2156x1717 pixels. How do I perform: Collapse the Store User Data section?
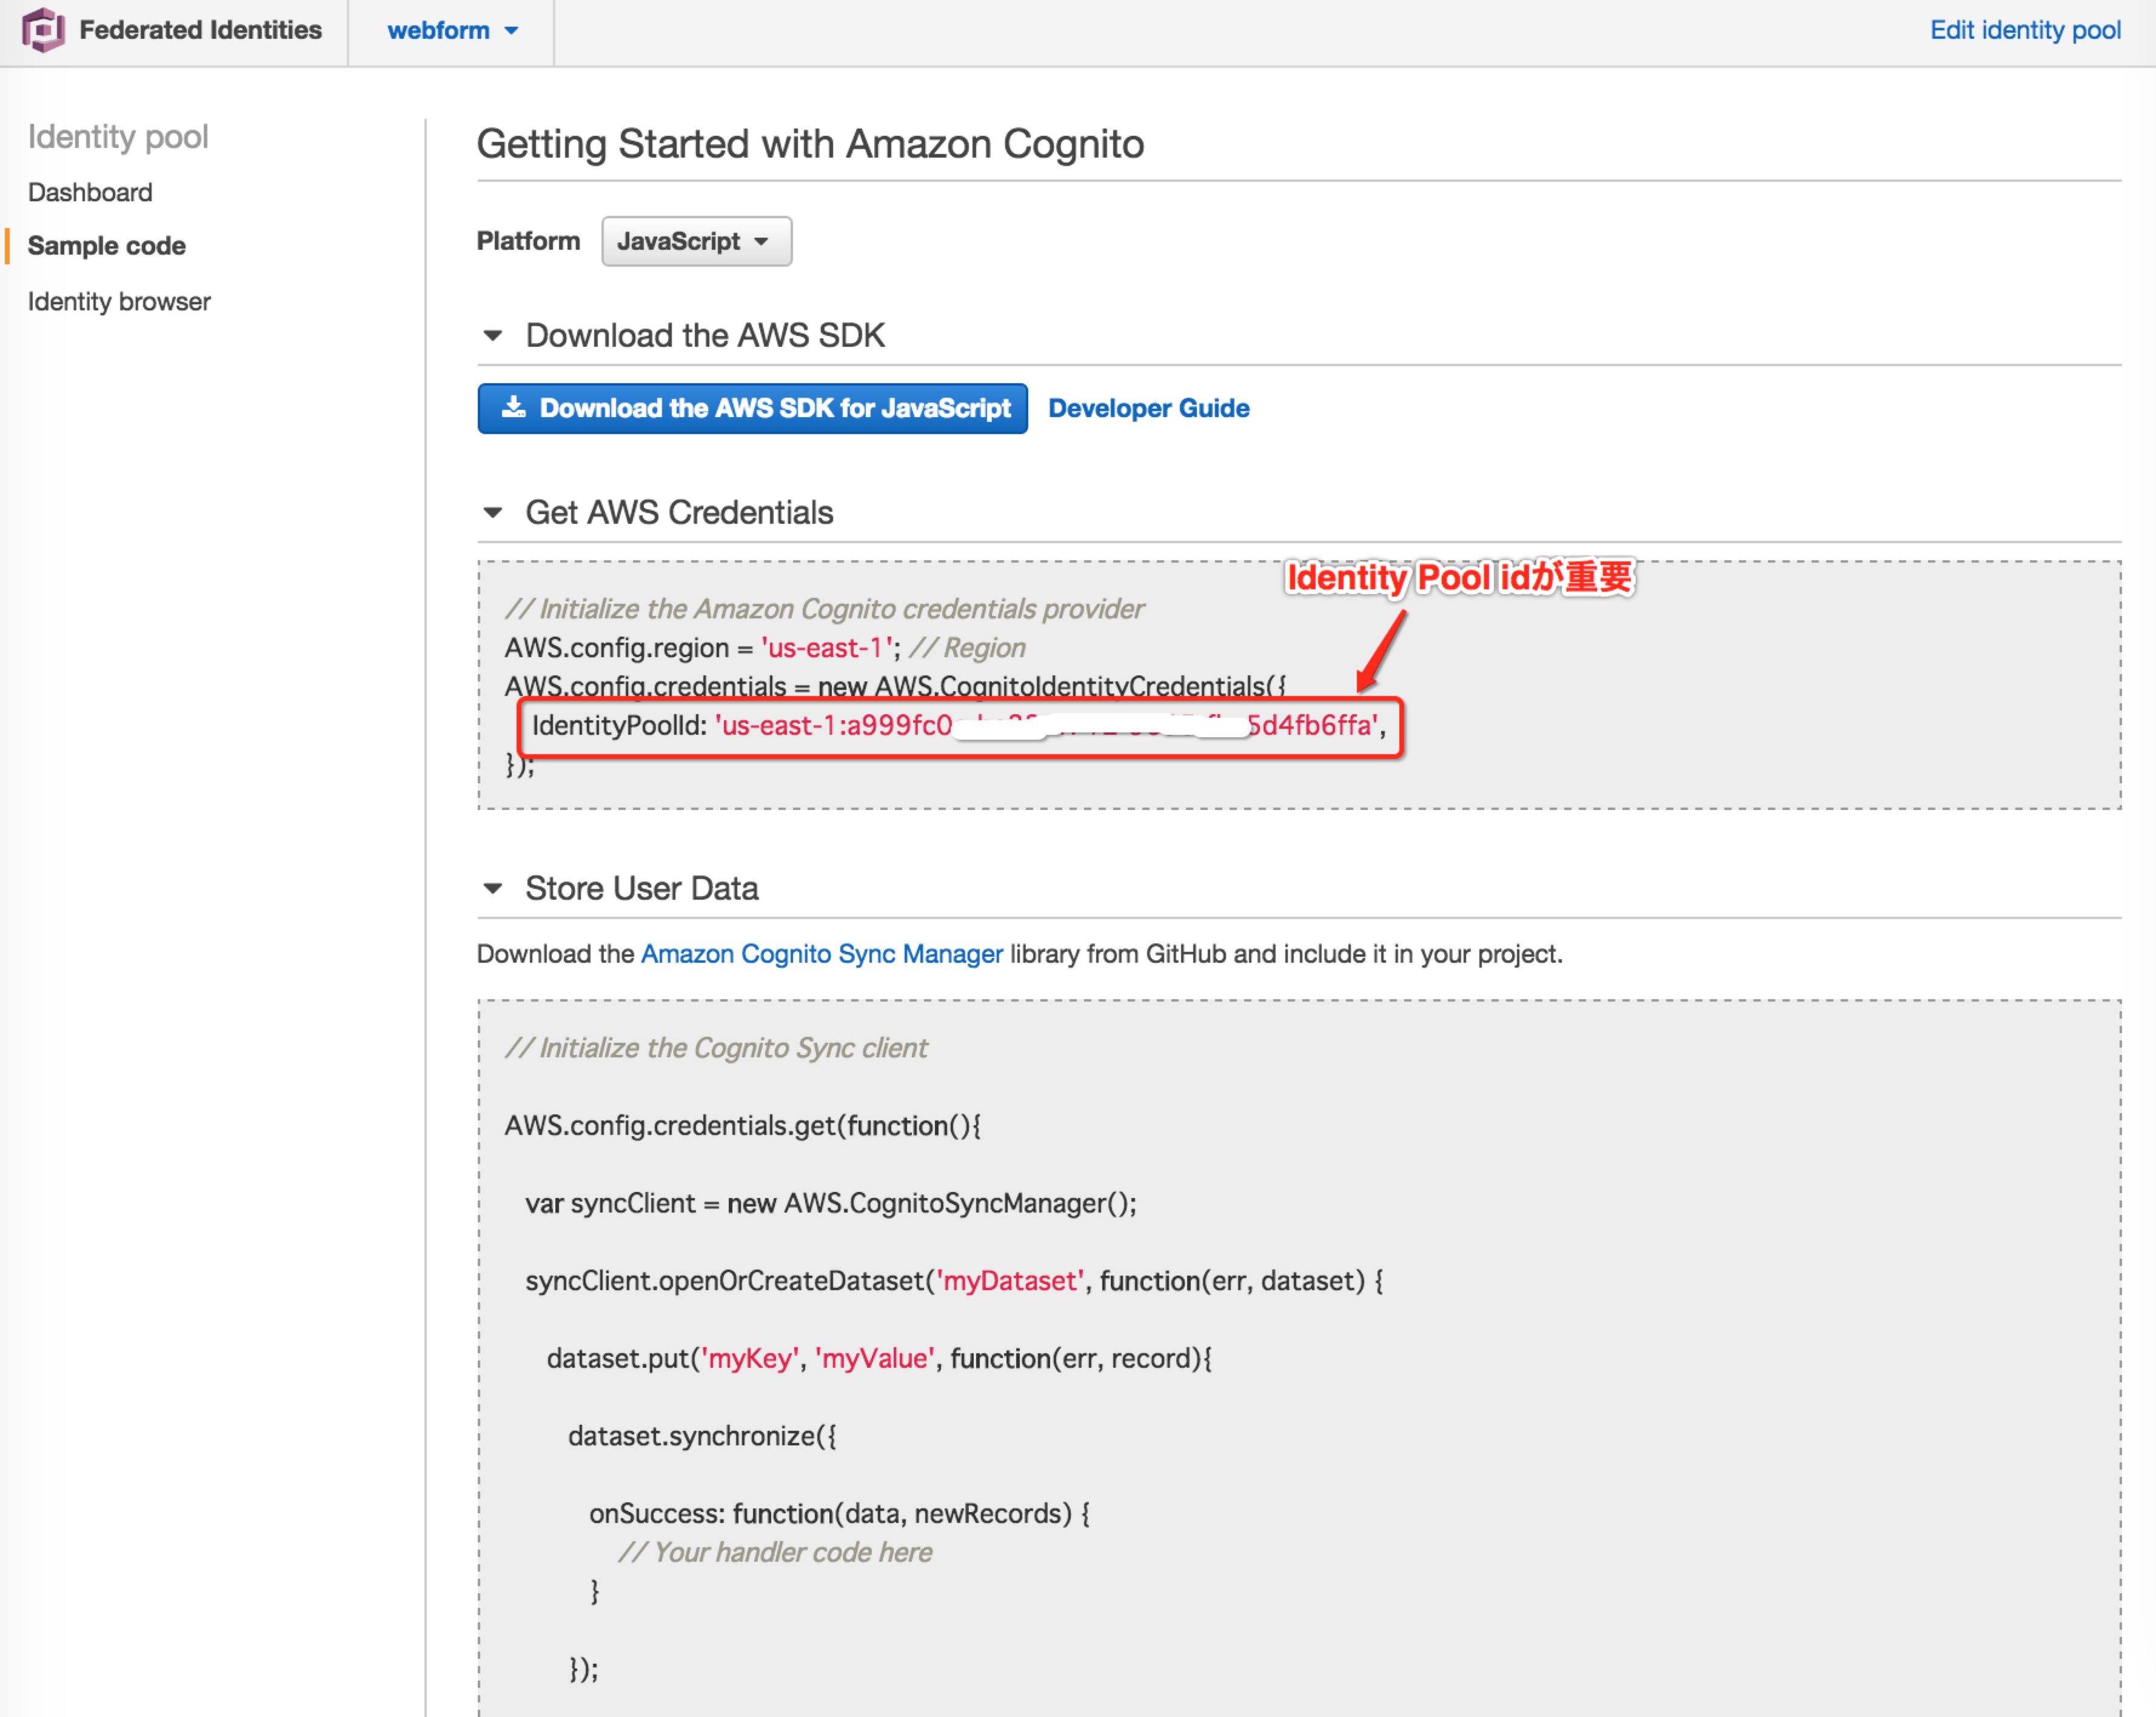[x=493, y=888]
